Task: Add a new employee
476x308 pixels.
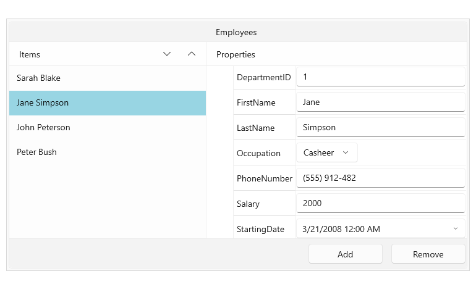Action: tap(346, 254)
